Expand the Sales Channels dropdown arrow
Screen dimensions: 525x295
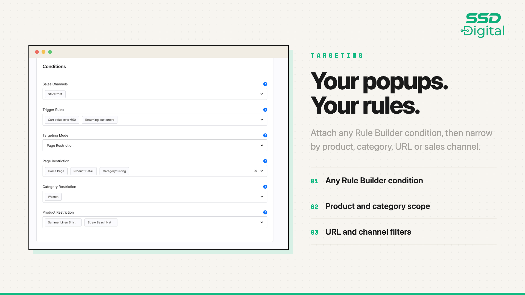pyautogui.click(x=262, y=94)
